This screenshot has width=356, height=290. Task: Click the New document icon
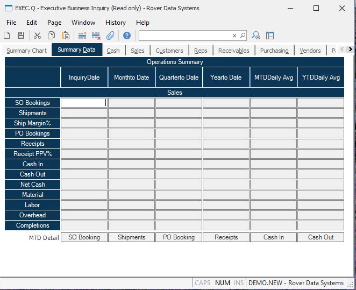[x=7, y=36]
